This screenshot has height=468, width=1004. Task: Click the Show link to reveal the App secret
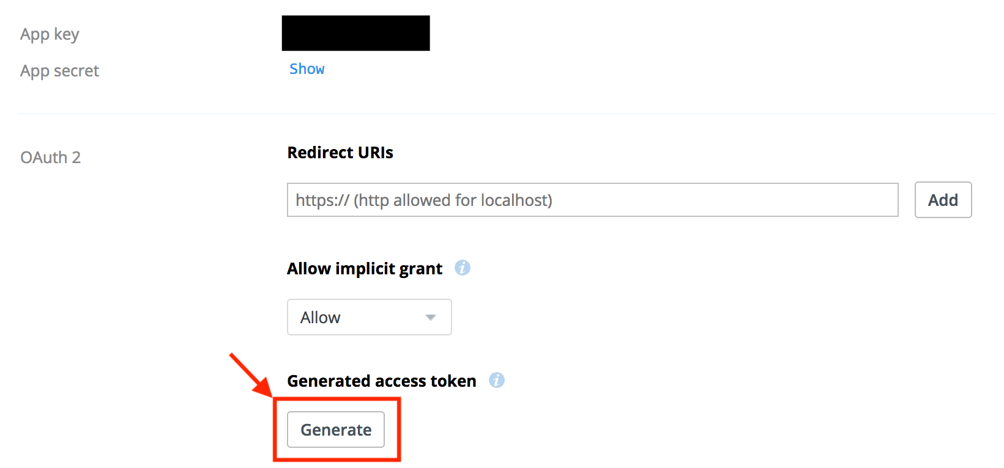(307, 68)
